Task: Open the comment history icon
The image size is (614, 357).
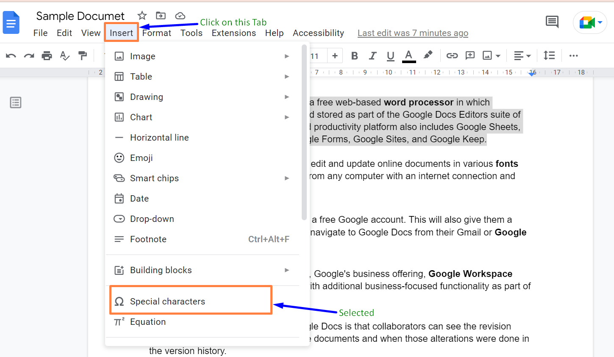Action: [x=552, y=22]
